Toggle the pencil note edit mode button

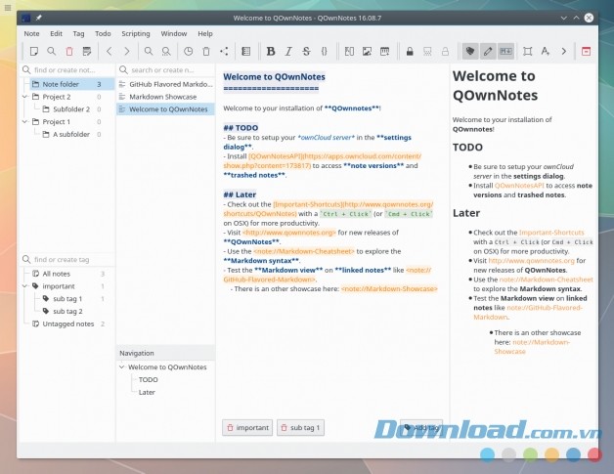pyautogui.click(x=488, y=51)
